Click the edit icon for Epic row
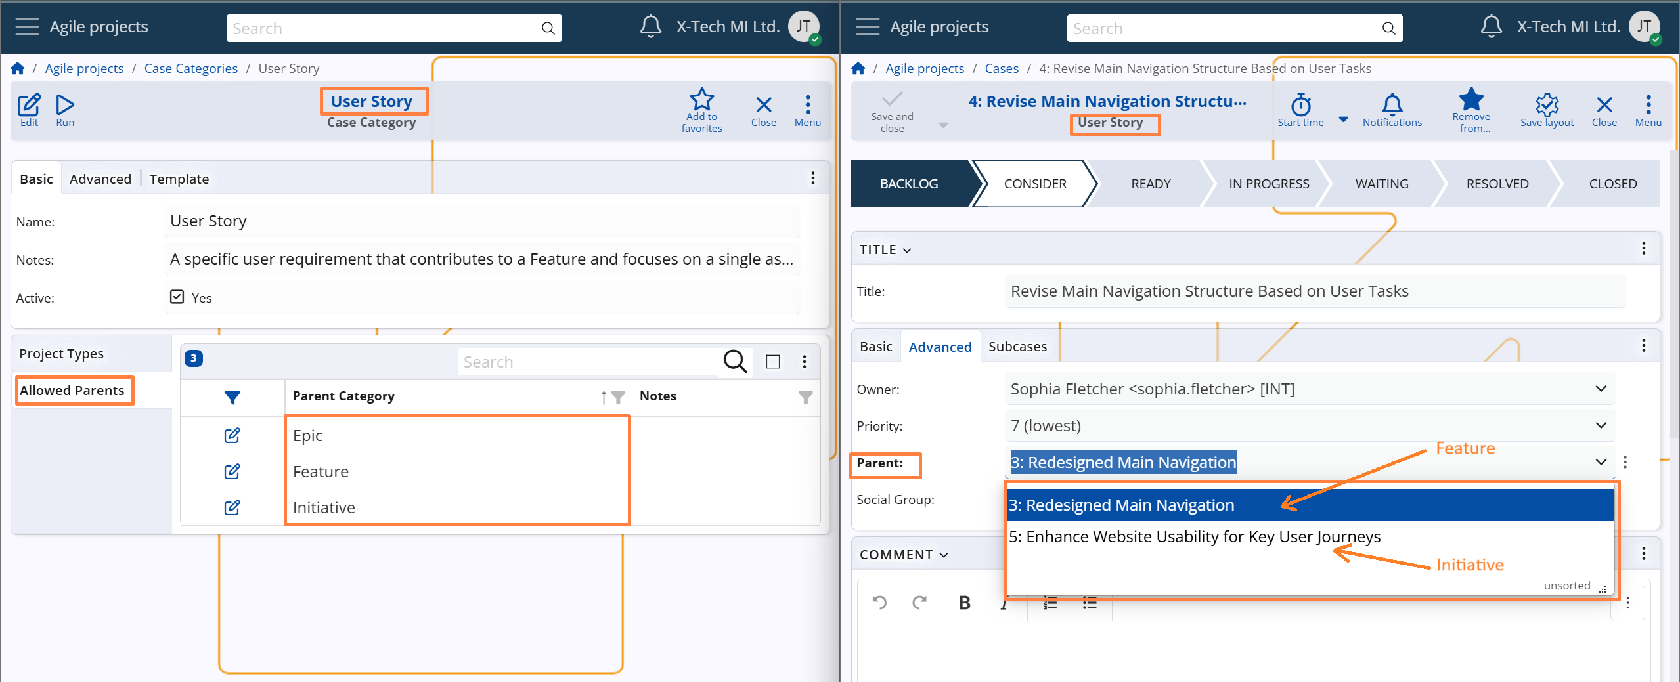This screenshot has height=682, width=1680. [232, 436]
